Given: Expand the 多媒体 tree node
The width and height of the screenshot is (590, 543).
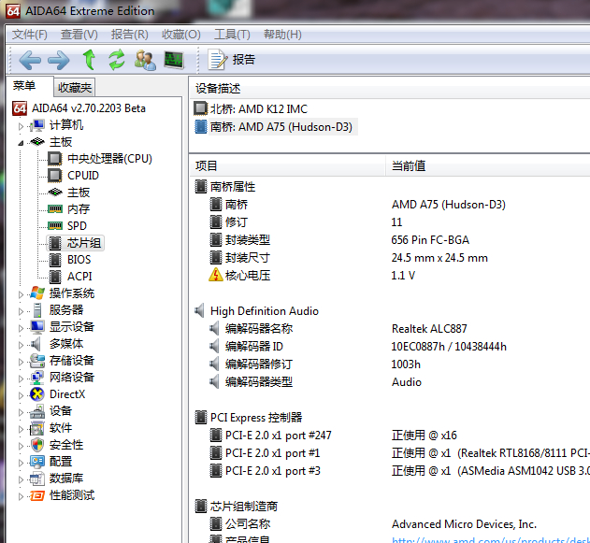Looking at the screenshot, I should (x=21, y=345).
